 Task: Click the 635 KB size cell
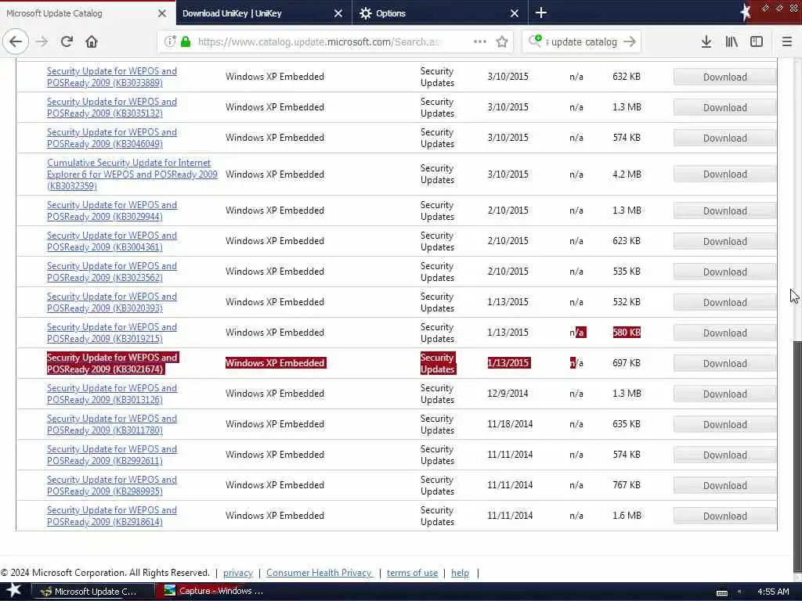click(x=627, y=424)
